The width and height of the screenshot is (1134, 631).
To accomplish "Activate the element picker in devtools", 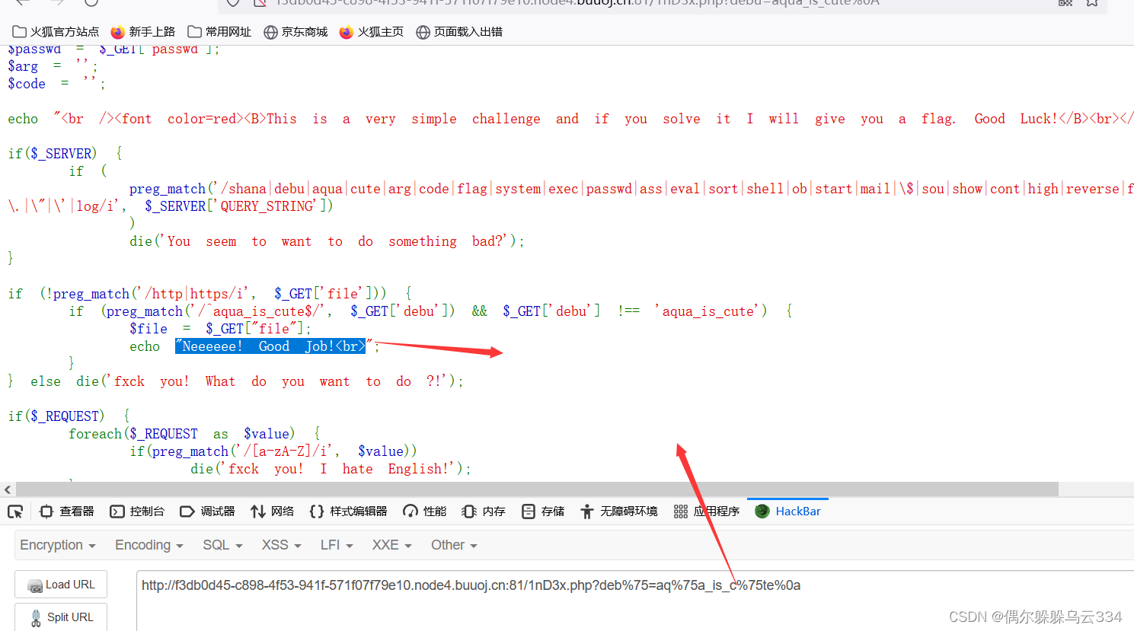I will point(15,511).
